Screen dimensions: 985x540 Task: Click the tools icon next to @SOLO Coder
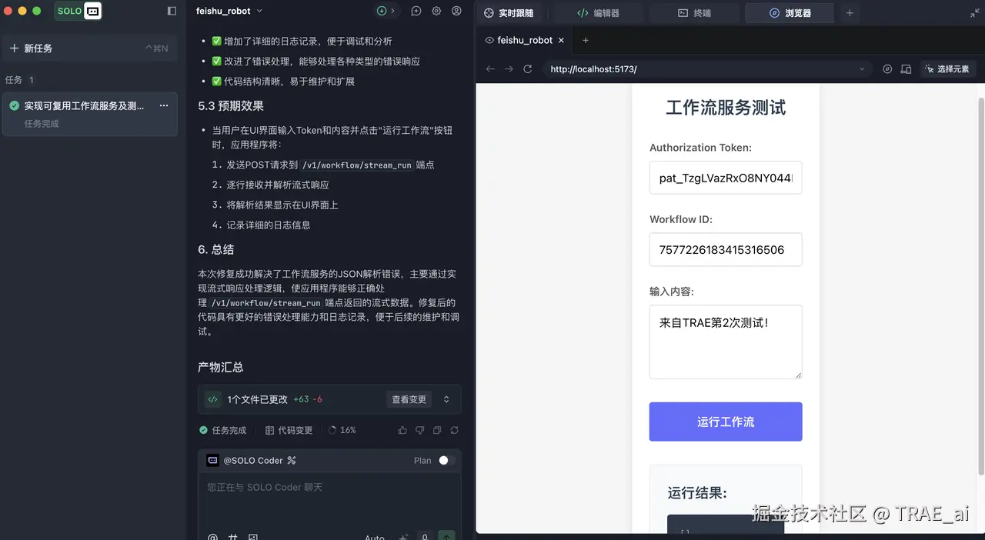291,461
